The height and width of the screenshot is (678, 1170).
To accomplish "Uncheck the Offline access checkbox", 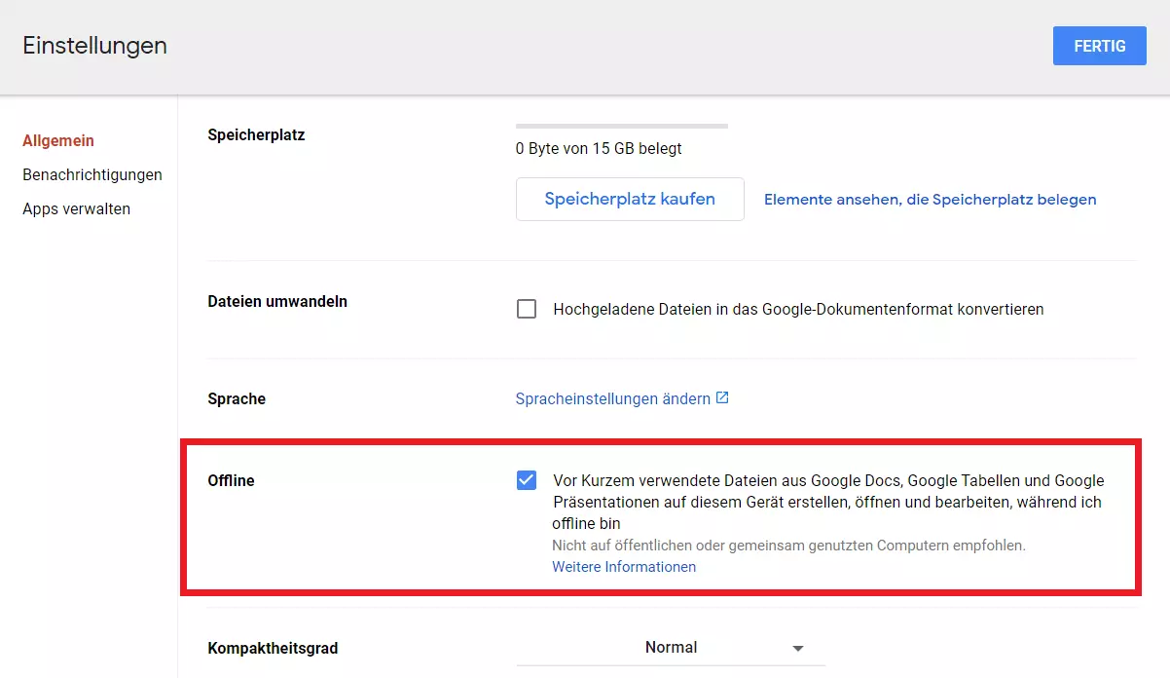I will point(527,480).
